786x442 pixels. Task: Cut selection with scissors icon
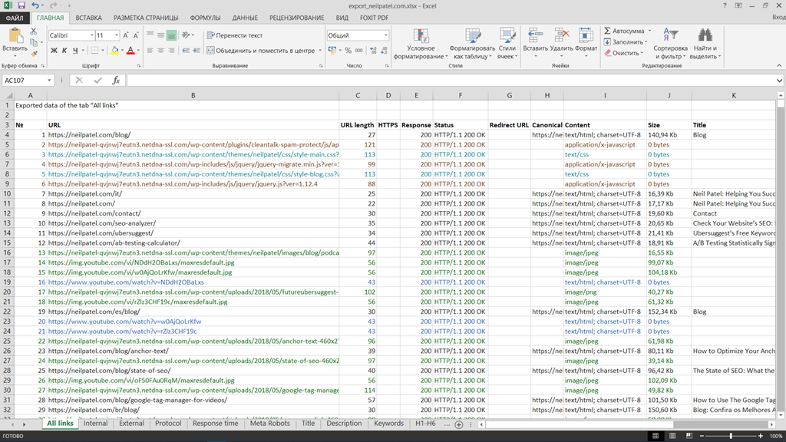(34, 31)
